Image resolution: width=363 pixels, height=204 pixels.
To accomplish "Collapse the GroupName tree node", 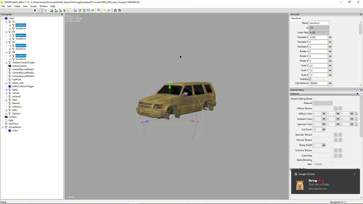I will [x=3, y=127].
